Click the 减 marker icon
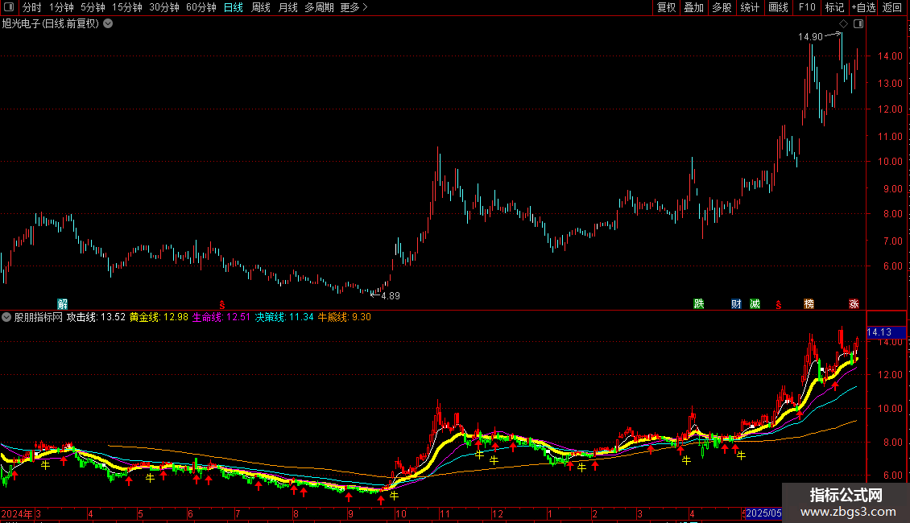The height and width of the screenshot is (523, 910). [755, 304]
